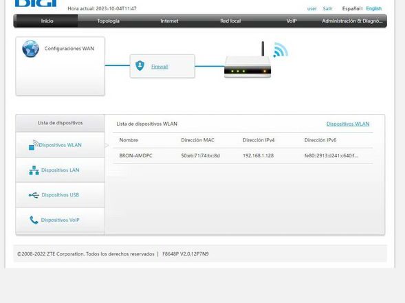The width and height of the screenshot is (405, 303).
Task: Click the USB symbol icon
Action: point(34,195)
